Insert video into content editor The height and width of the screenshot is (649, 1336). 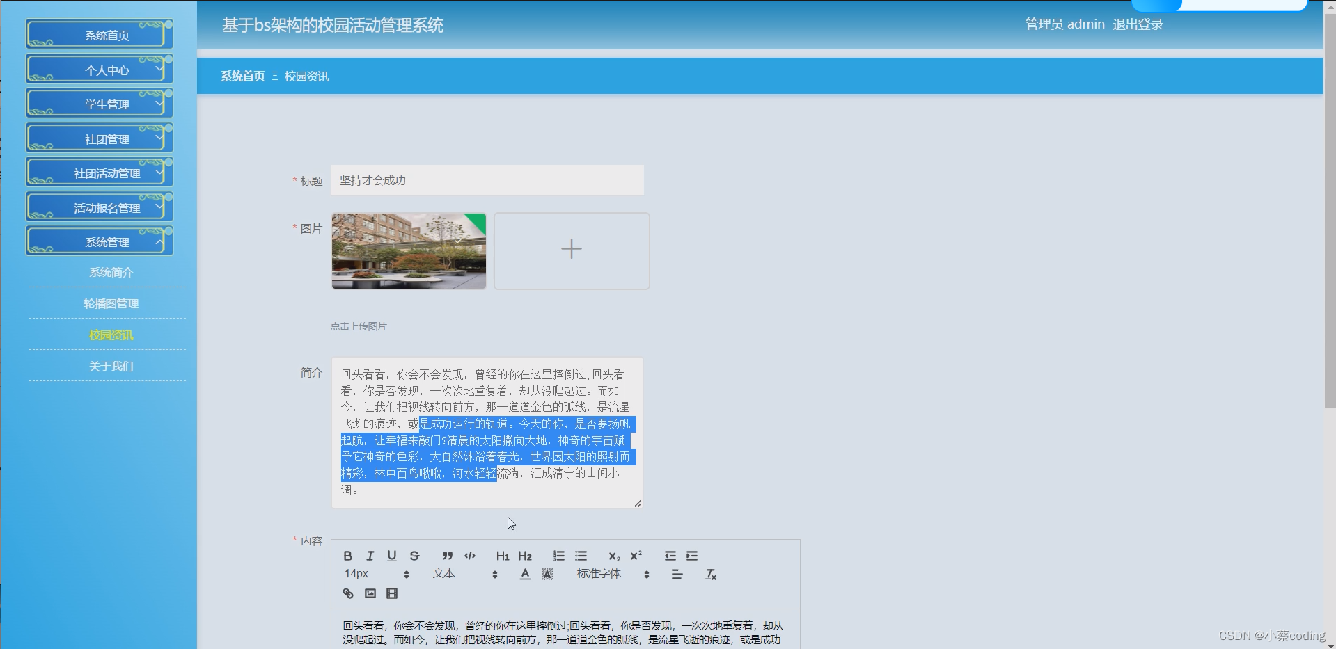392,593
